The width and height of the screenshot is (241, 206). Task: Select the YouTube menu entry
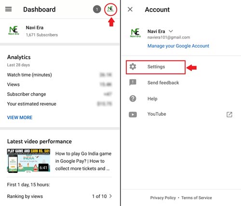(x=157, y=114)
